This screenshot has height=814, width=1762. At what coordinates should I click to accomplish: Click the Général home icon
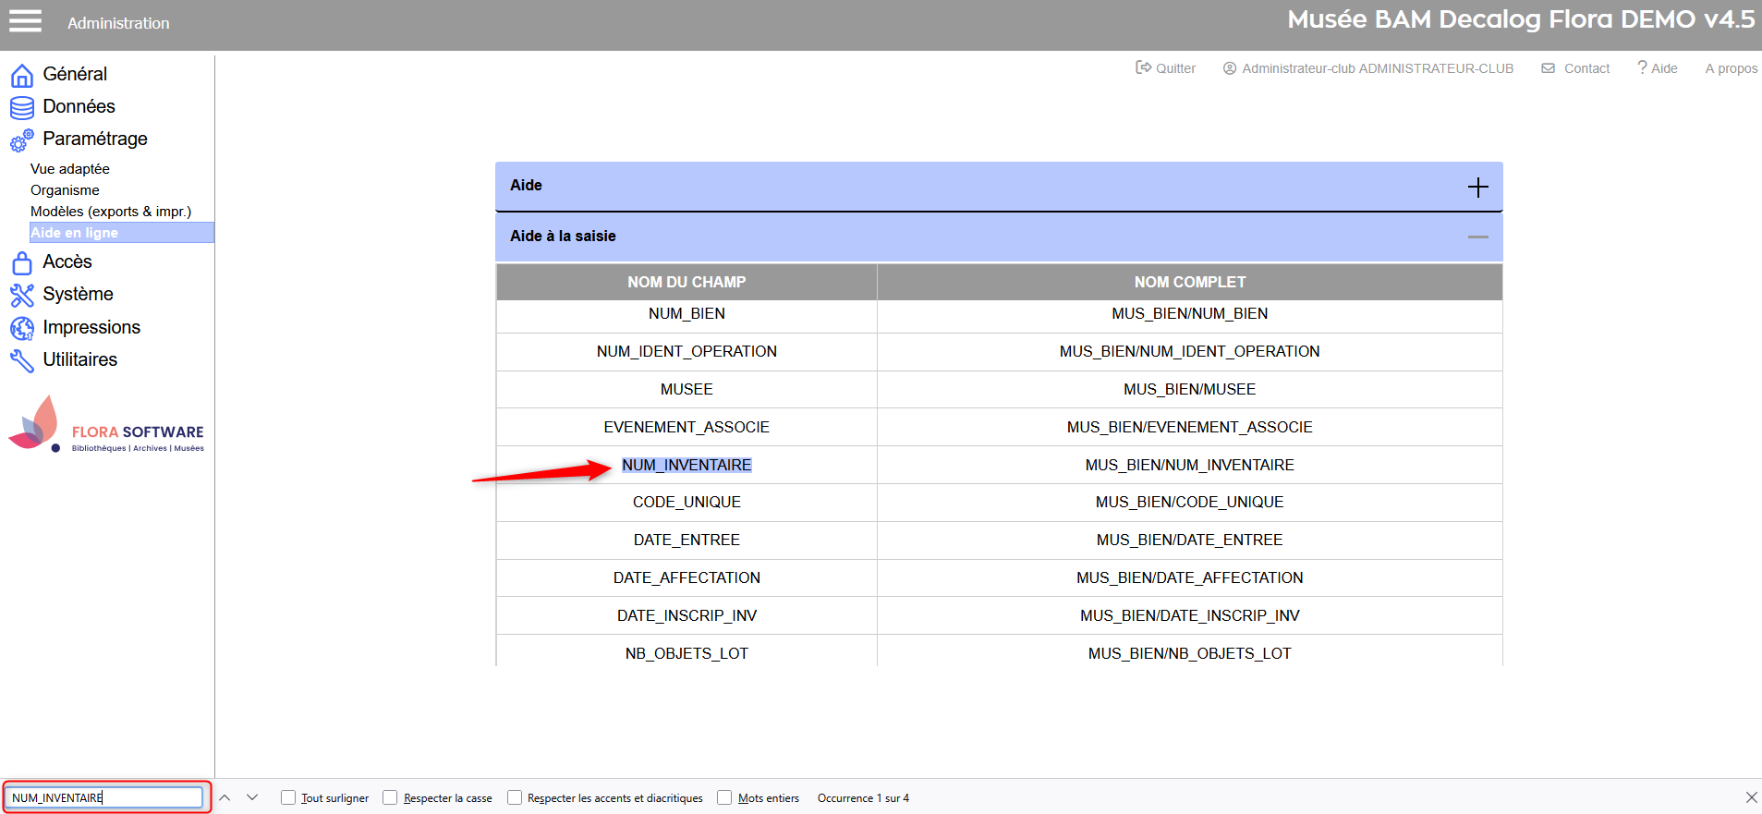point(22,75)
